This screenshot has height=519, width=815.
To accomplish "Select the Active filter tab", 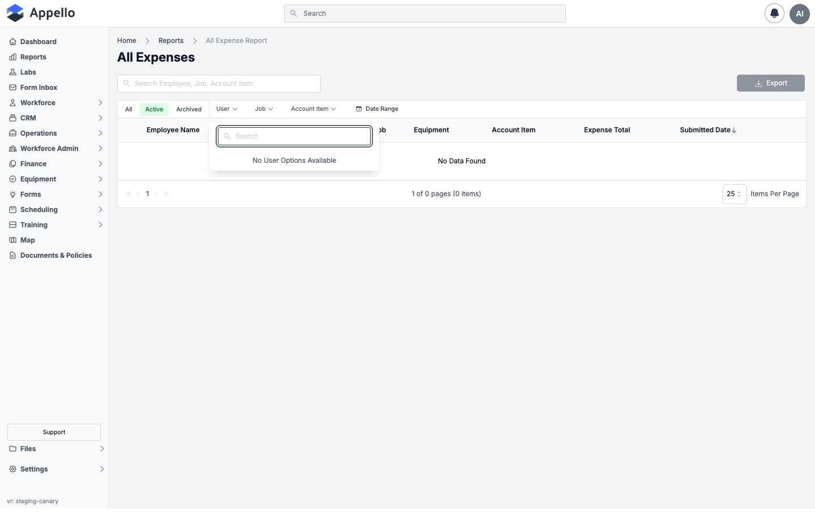I will pos(154,110).
